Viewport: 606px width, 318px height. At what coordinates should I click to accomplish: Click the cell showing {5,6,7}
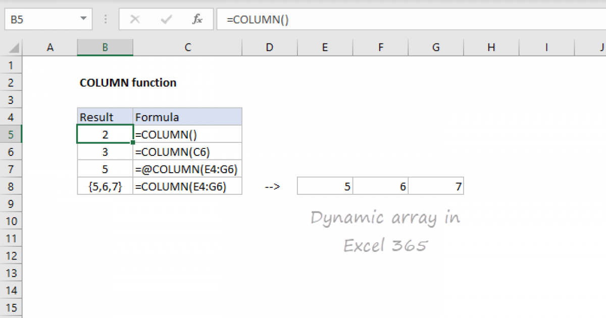pos(105,187)
